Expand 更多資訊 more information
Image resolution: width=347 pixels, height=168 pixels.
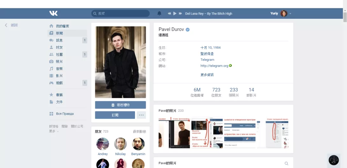[x=207, y=75]
